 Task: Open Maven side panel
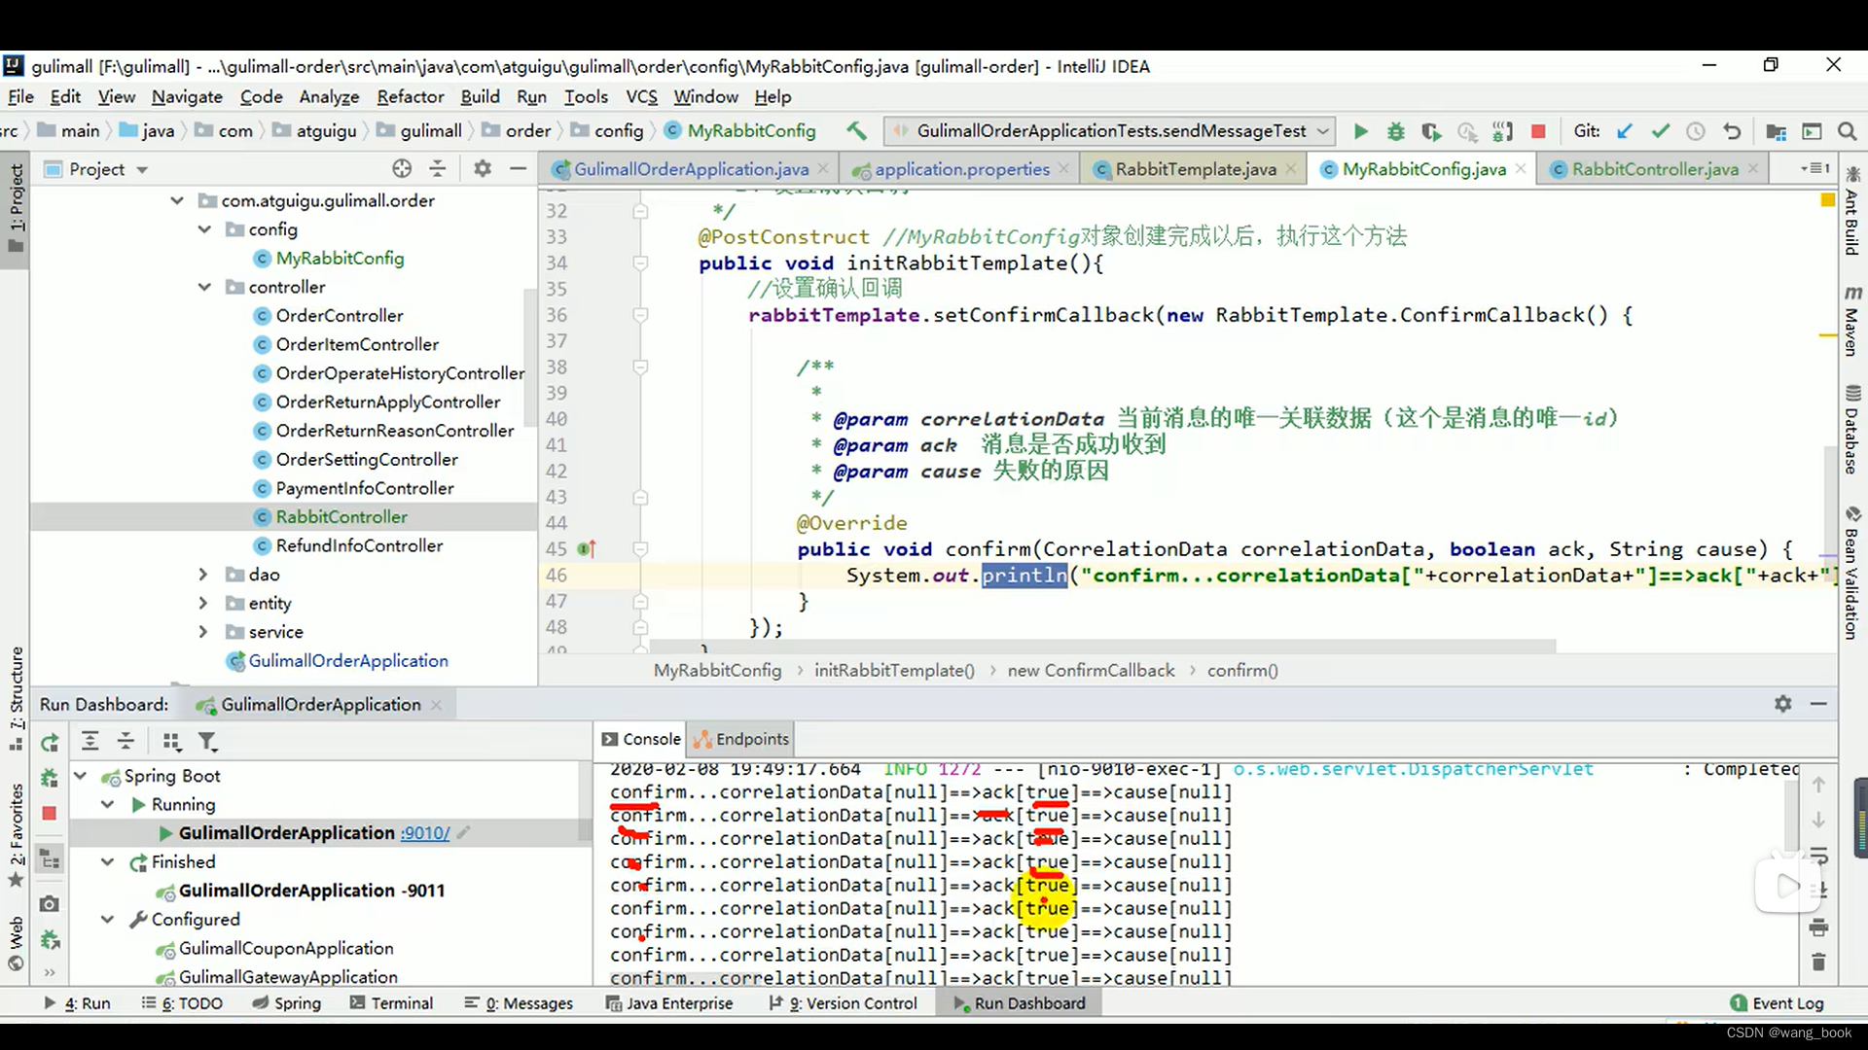[x=1851, y=323]
